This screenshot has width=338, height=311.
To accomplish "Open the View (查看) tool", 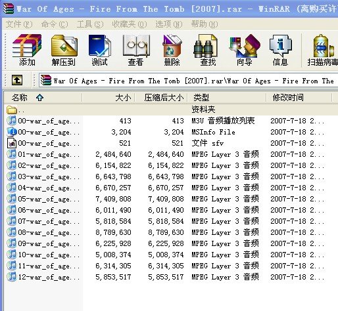I will [135, 50].
